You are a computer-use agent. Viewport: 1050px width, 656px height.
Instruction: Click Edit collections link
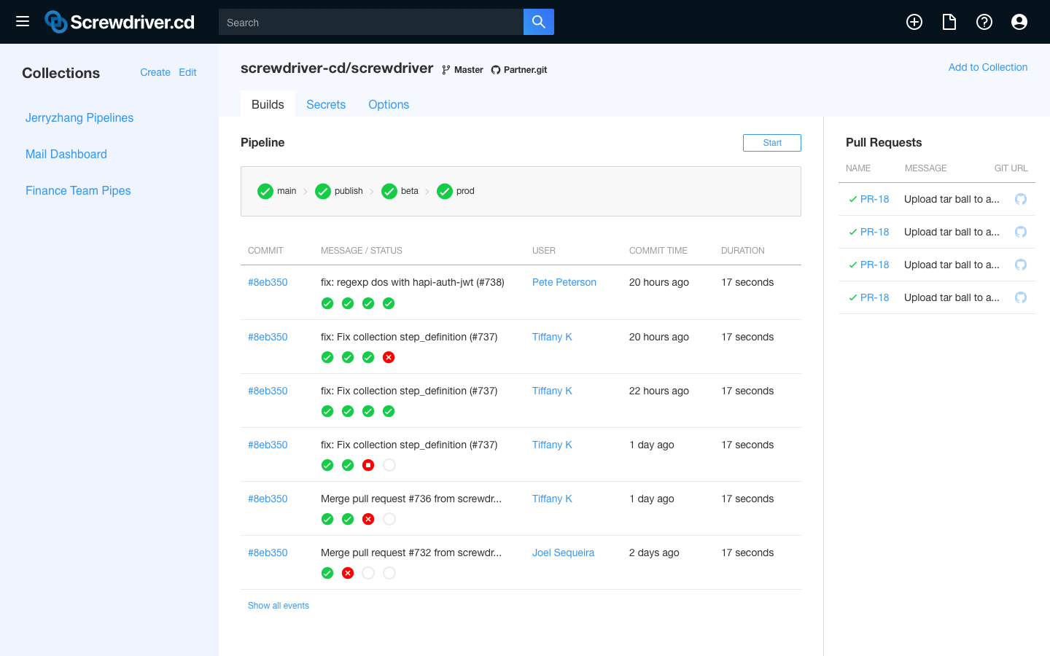pyautogui.click(x=187, y=72)
